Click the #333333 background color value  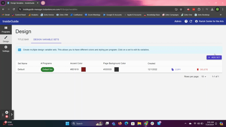pyautogui.click(x=107, y=69)
